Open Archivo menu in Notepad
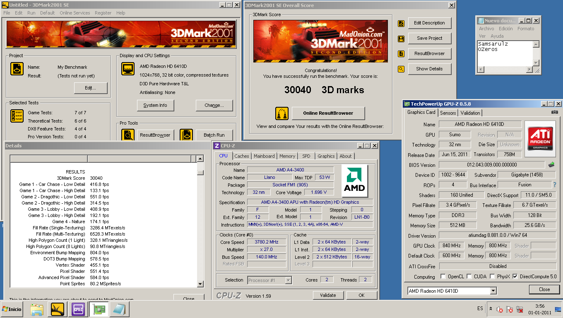 (x=486, y=29)
